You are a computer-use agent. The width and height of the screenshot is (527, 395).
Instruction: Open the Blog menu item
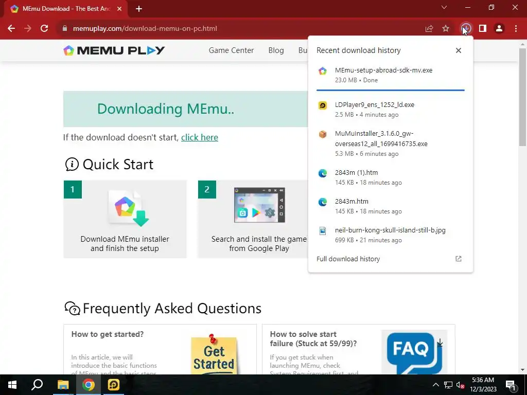click(x=276, y=50)
